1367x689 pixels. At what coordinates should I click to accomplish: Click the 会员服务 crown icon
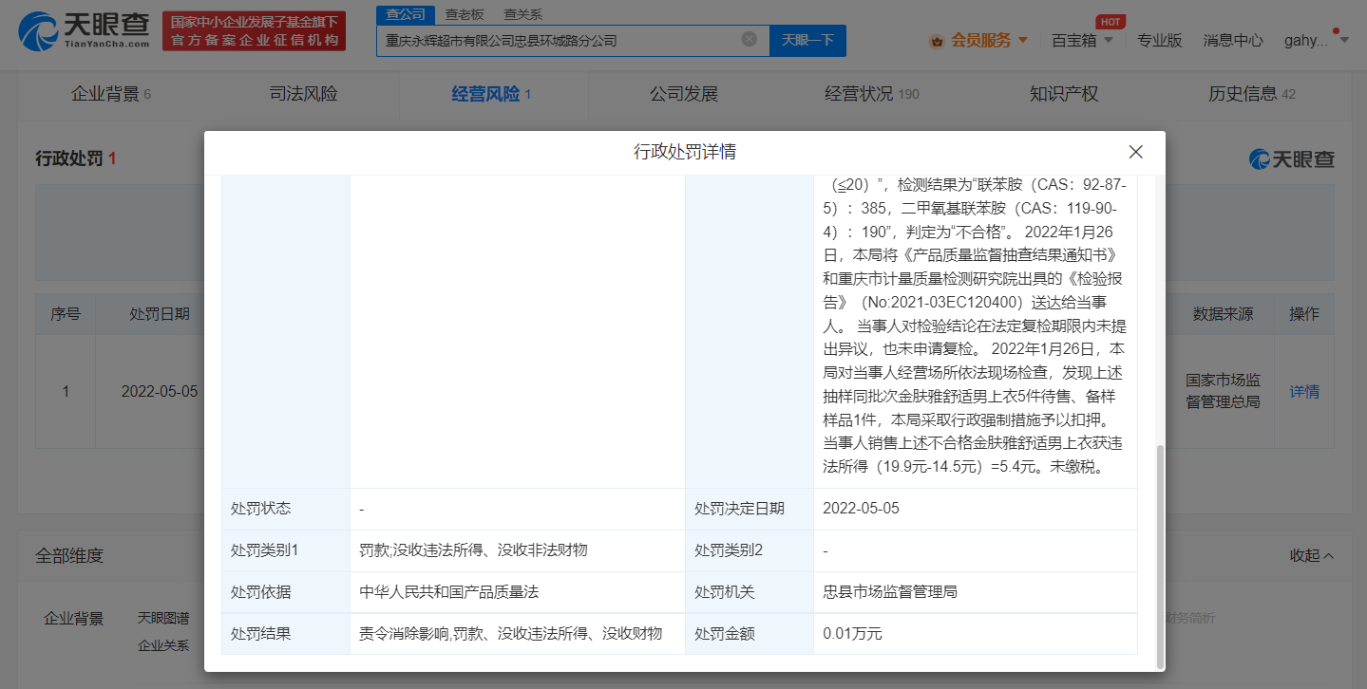pyautogui.click(x=936, y=41)
